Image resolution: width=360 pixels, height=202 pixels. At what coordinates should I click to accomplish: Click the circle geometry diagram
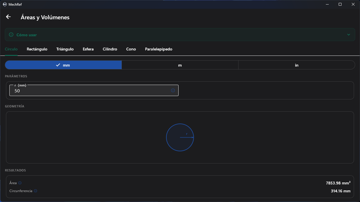click(x=180, y=137)
